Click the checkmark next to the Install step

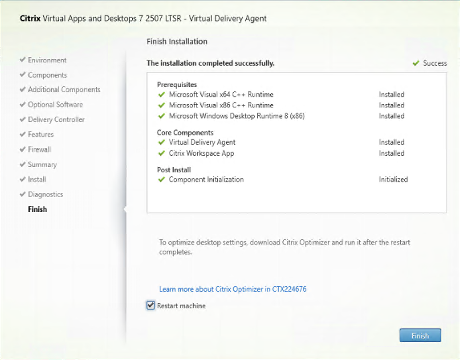[22, 179]
